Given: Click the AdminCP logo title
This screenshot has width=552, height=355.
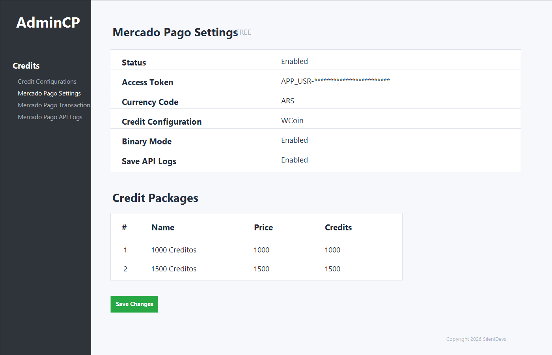Looking at the screenshot, I should tap(48, 22).
